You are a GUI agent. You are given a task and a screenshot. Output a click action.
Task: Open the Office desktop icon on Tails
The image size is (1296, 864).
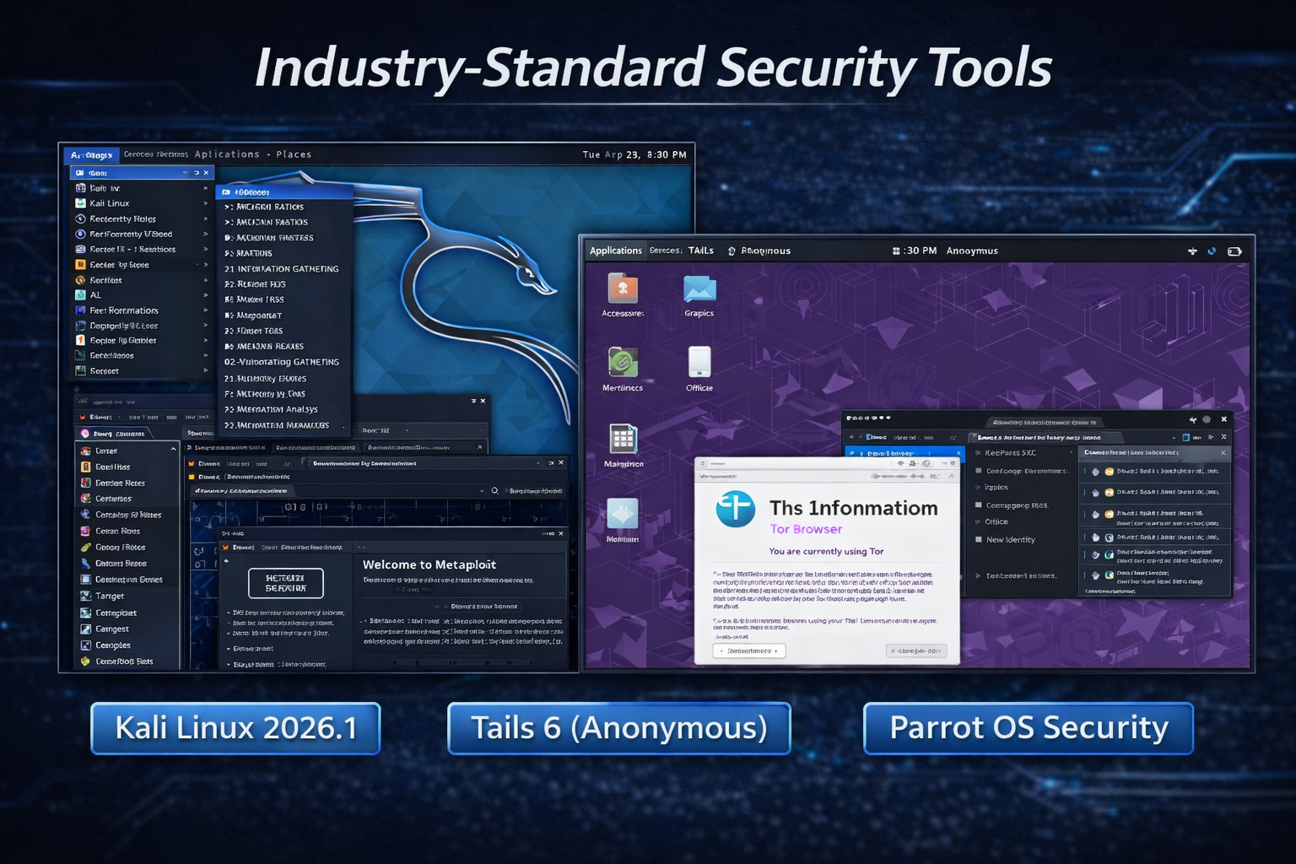[699, 362]
